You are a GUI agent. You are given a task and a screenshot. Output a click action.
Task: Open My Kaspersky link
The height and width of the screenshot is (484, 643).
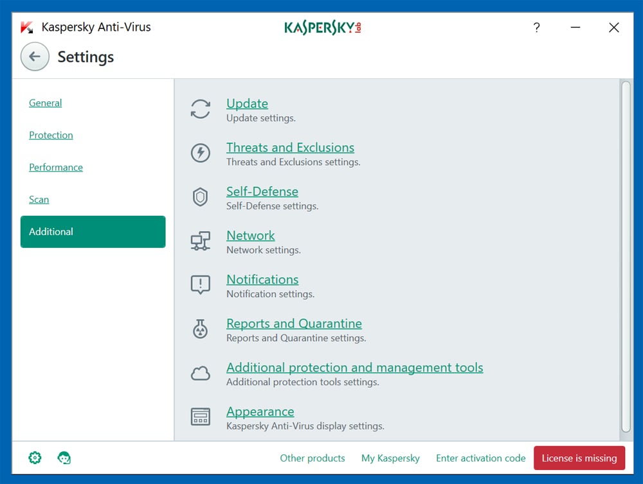[390, 458]
